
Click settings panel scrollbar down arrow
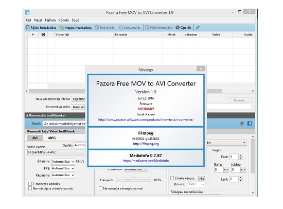tap(253, 193)
